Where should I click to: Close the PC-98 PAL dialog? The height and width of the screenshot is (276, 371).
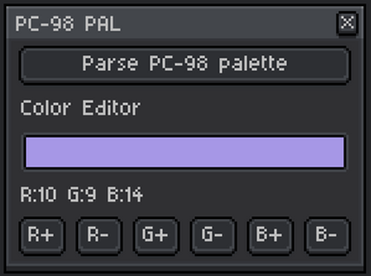[x=347, y=24]
